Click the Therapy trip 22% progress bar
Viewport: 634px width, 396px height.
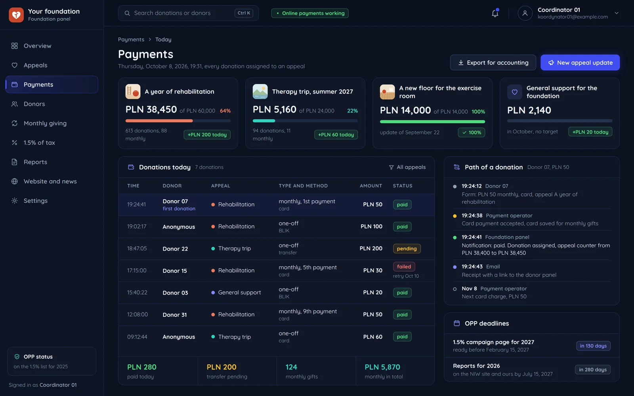click(305, 121)
